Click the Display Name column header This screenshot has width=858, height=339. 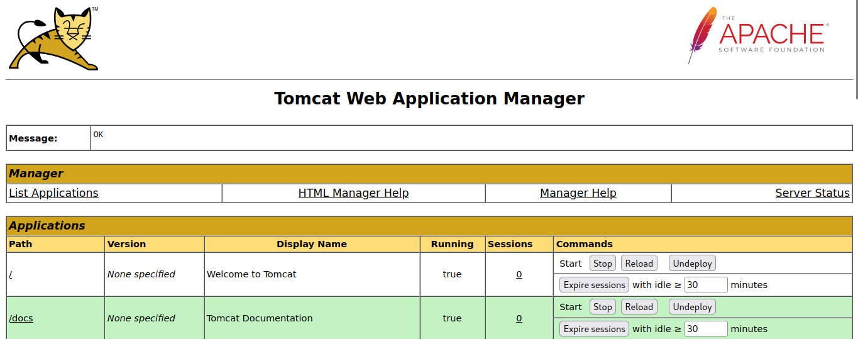312,244
